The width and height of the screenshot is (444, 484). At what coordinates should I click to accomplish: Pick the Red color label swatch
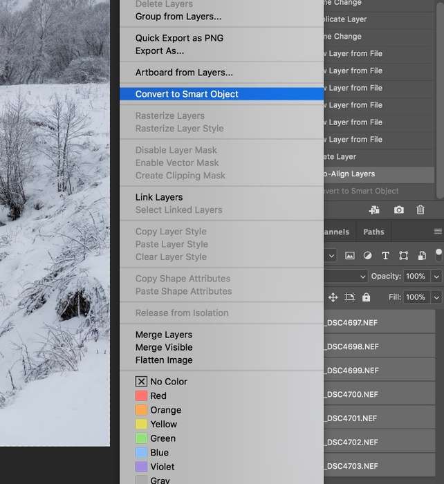pos(141,396)
